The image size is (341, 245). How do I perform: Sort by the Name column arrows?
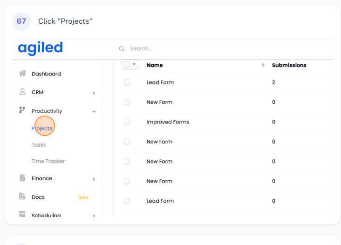(263, 65)
